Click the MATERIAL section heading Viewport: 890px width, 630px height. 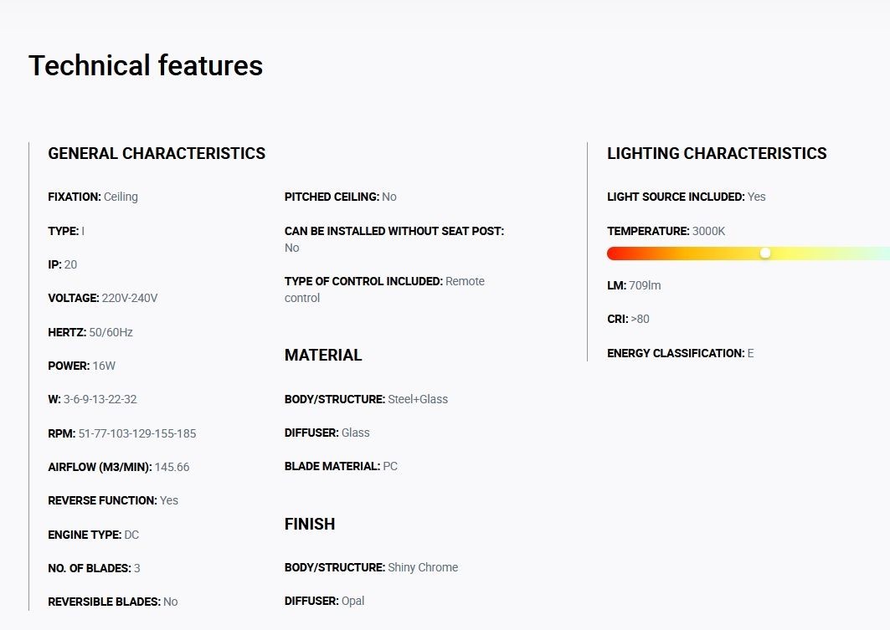[x=323, y=356]
